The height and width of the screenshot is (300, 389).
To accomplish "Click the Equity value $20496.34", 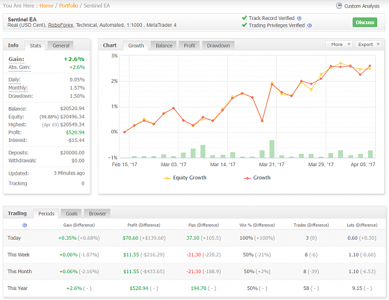I will click(x=72, y=116).
